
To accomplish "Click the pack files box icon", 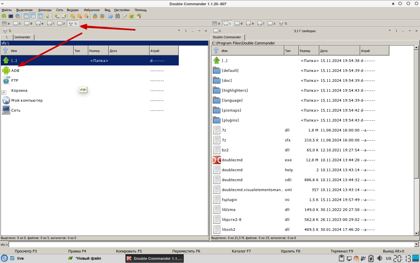I will point(95,16).
